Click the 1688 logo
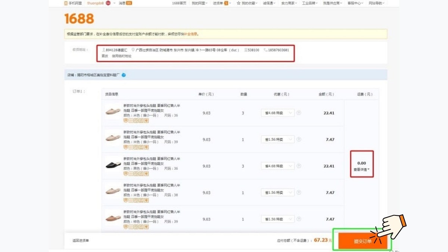The image size is (448, 252). (x=78, y=19)
